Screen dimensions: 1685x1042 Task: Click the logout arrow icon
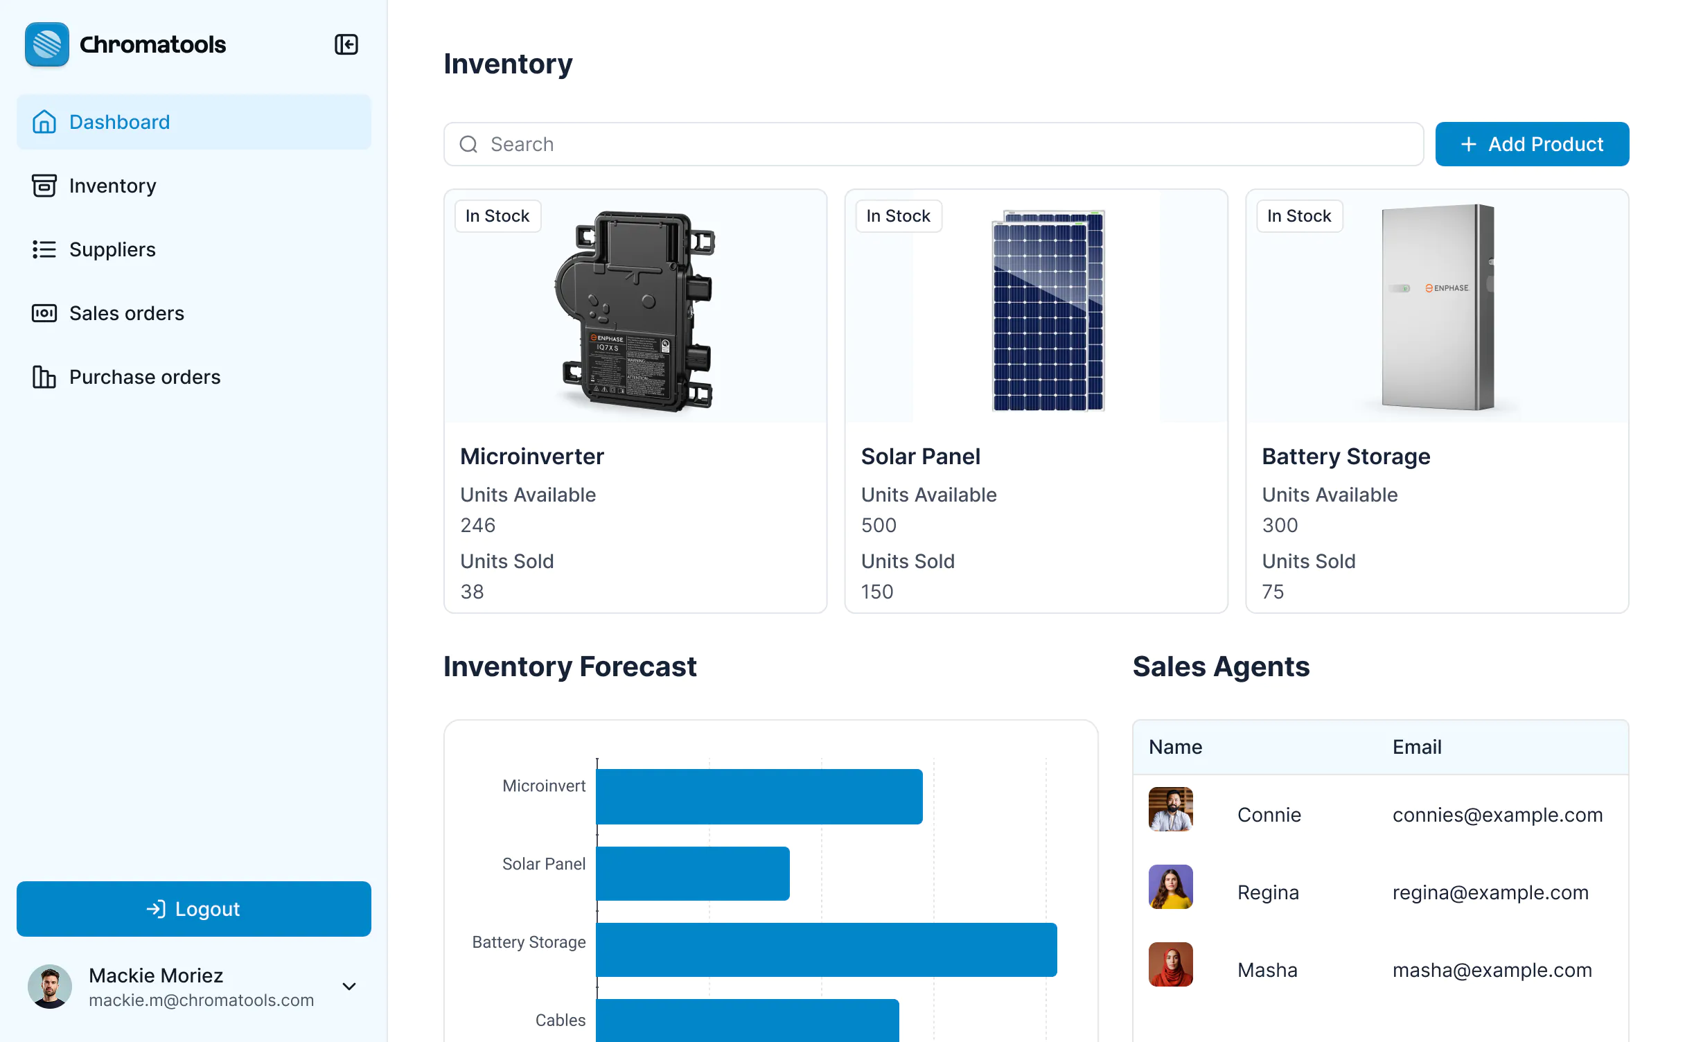[156, 909]
